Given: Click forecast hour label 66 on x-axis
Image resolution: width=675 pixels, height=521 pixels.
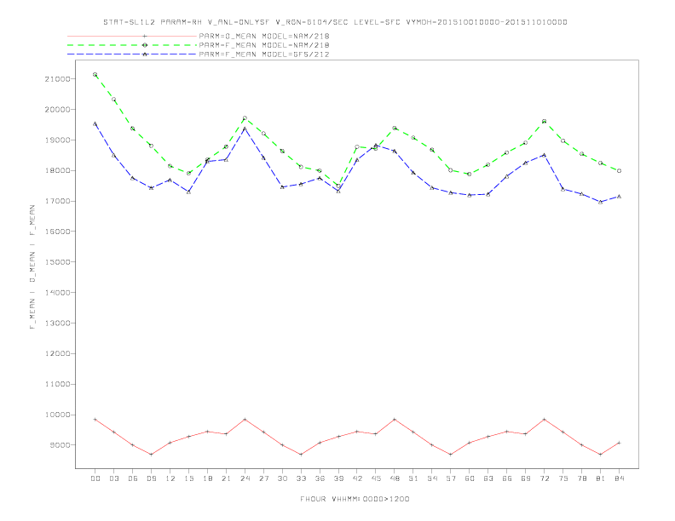Looking at the screenshot, I should [x=507, y=478].
